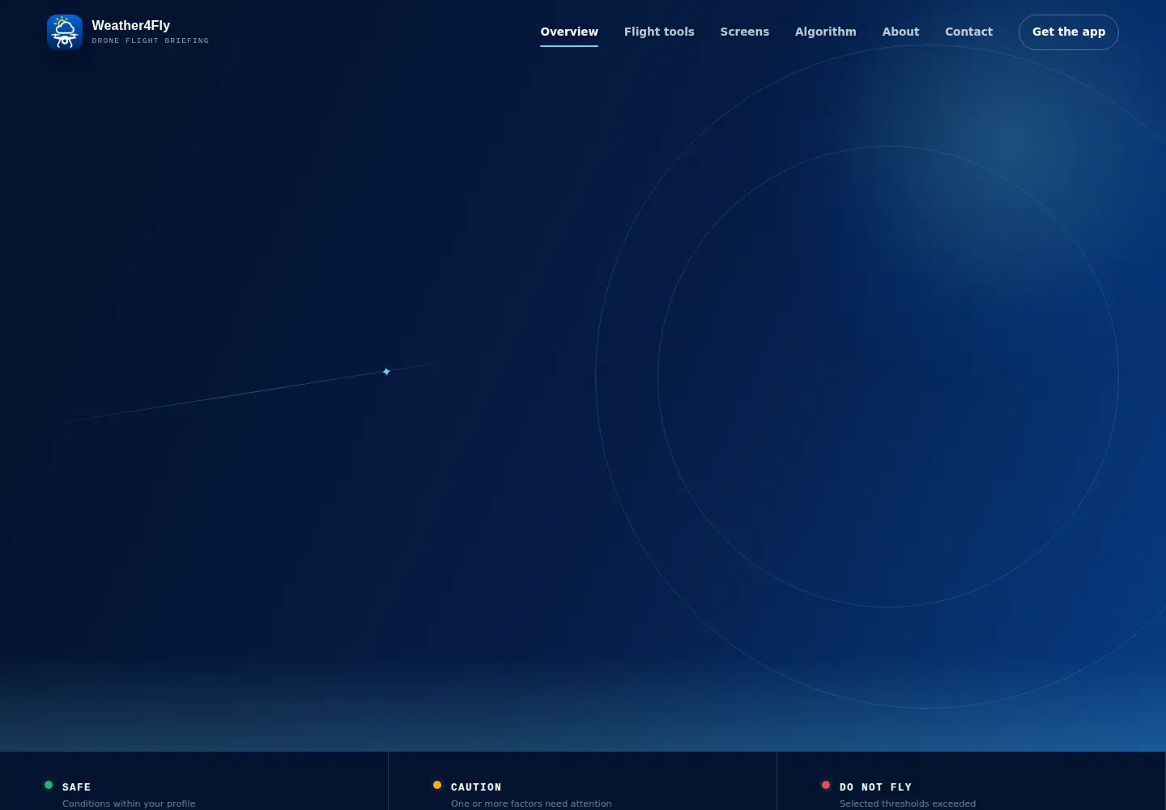
Task: Go to Flight tools section
Action: 659,32
